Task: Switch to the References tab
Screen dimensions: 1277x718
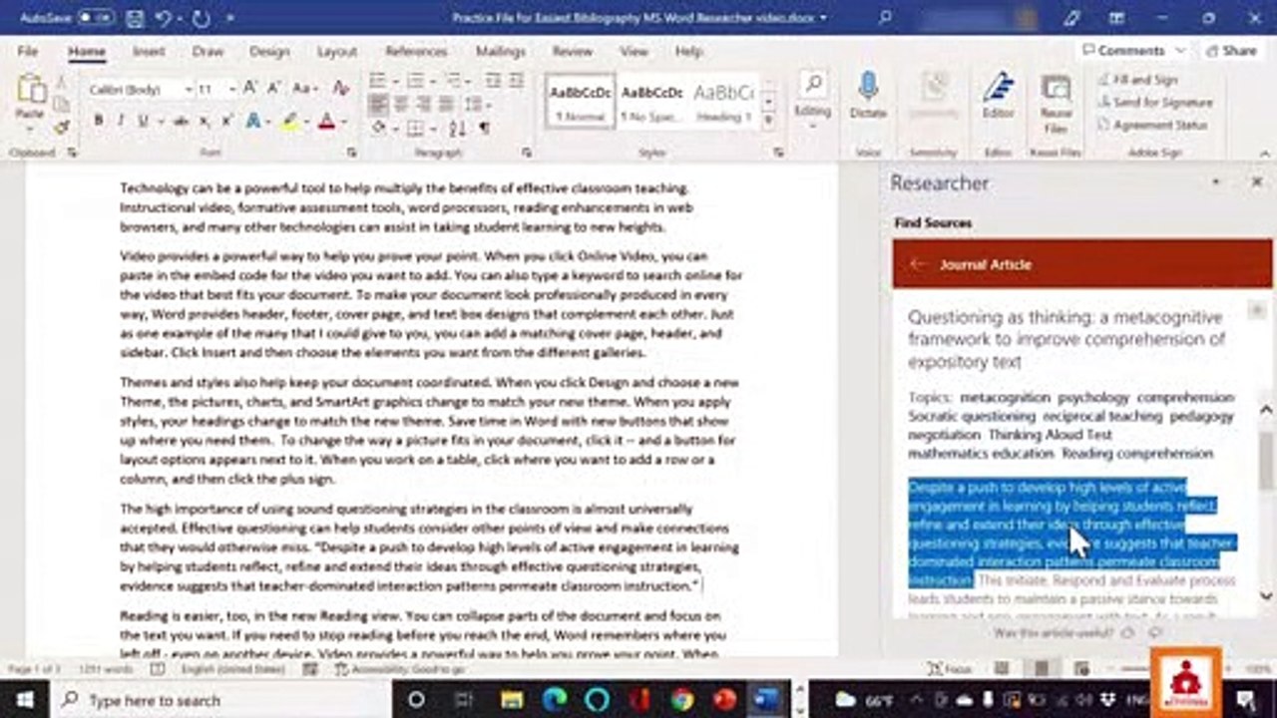Action: click(416, 51)
